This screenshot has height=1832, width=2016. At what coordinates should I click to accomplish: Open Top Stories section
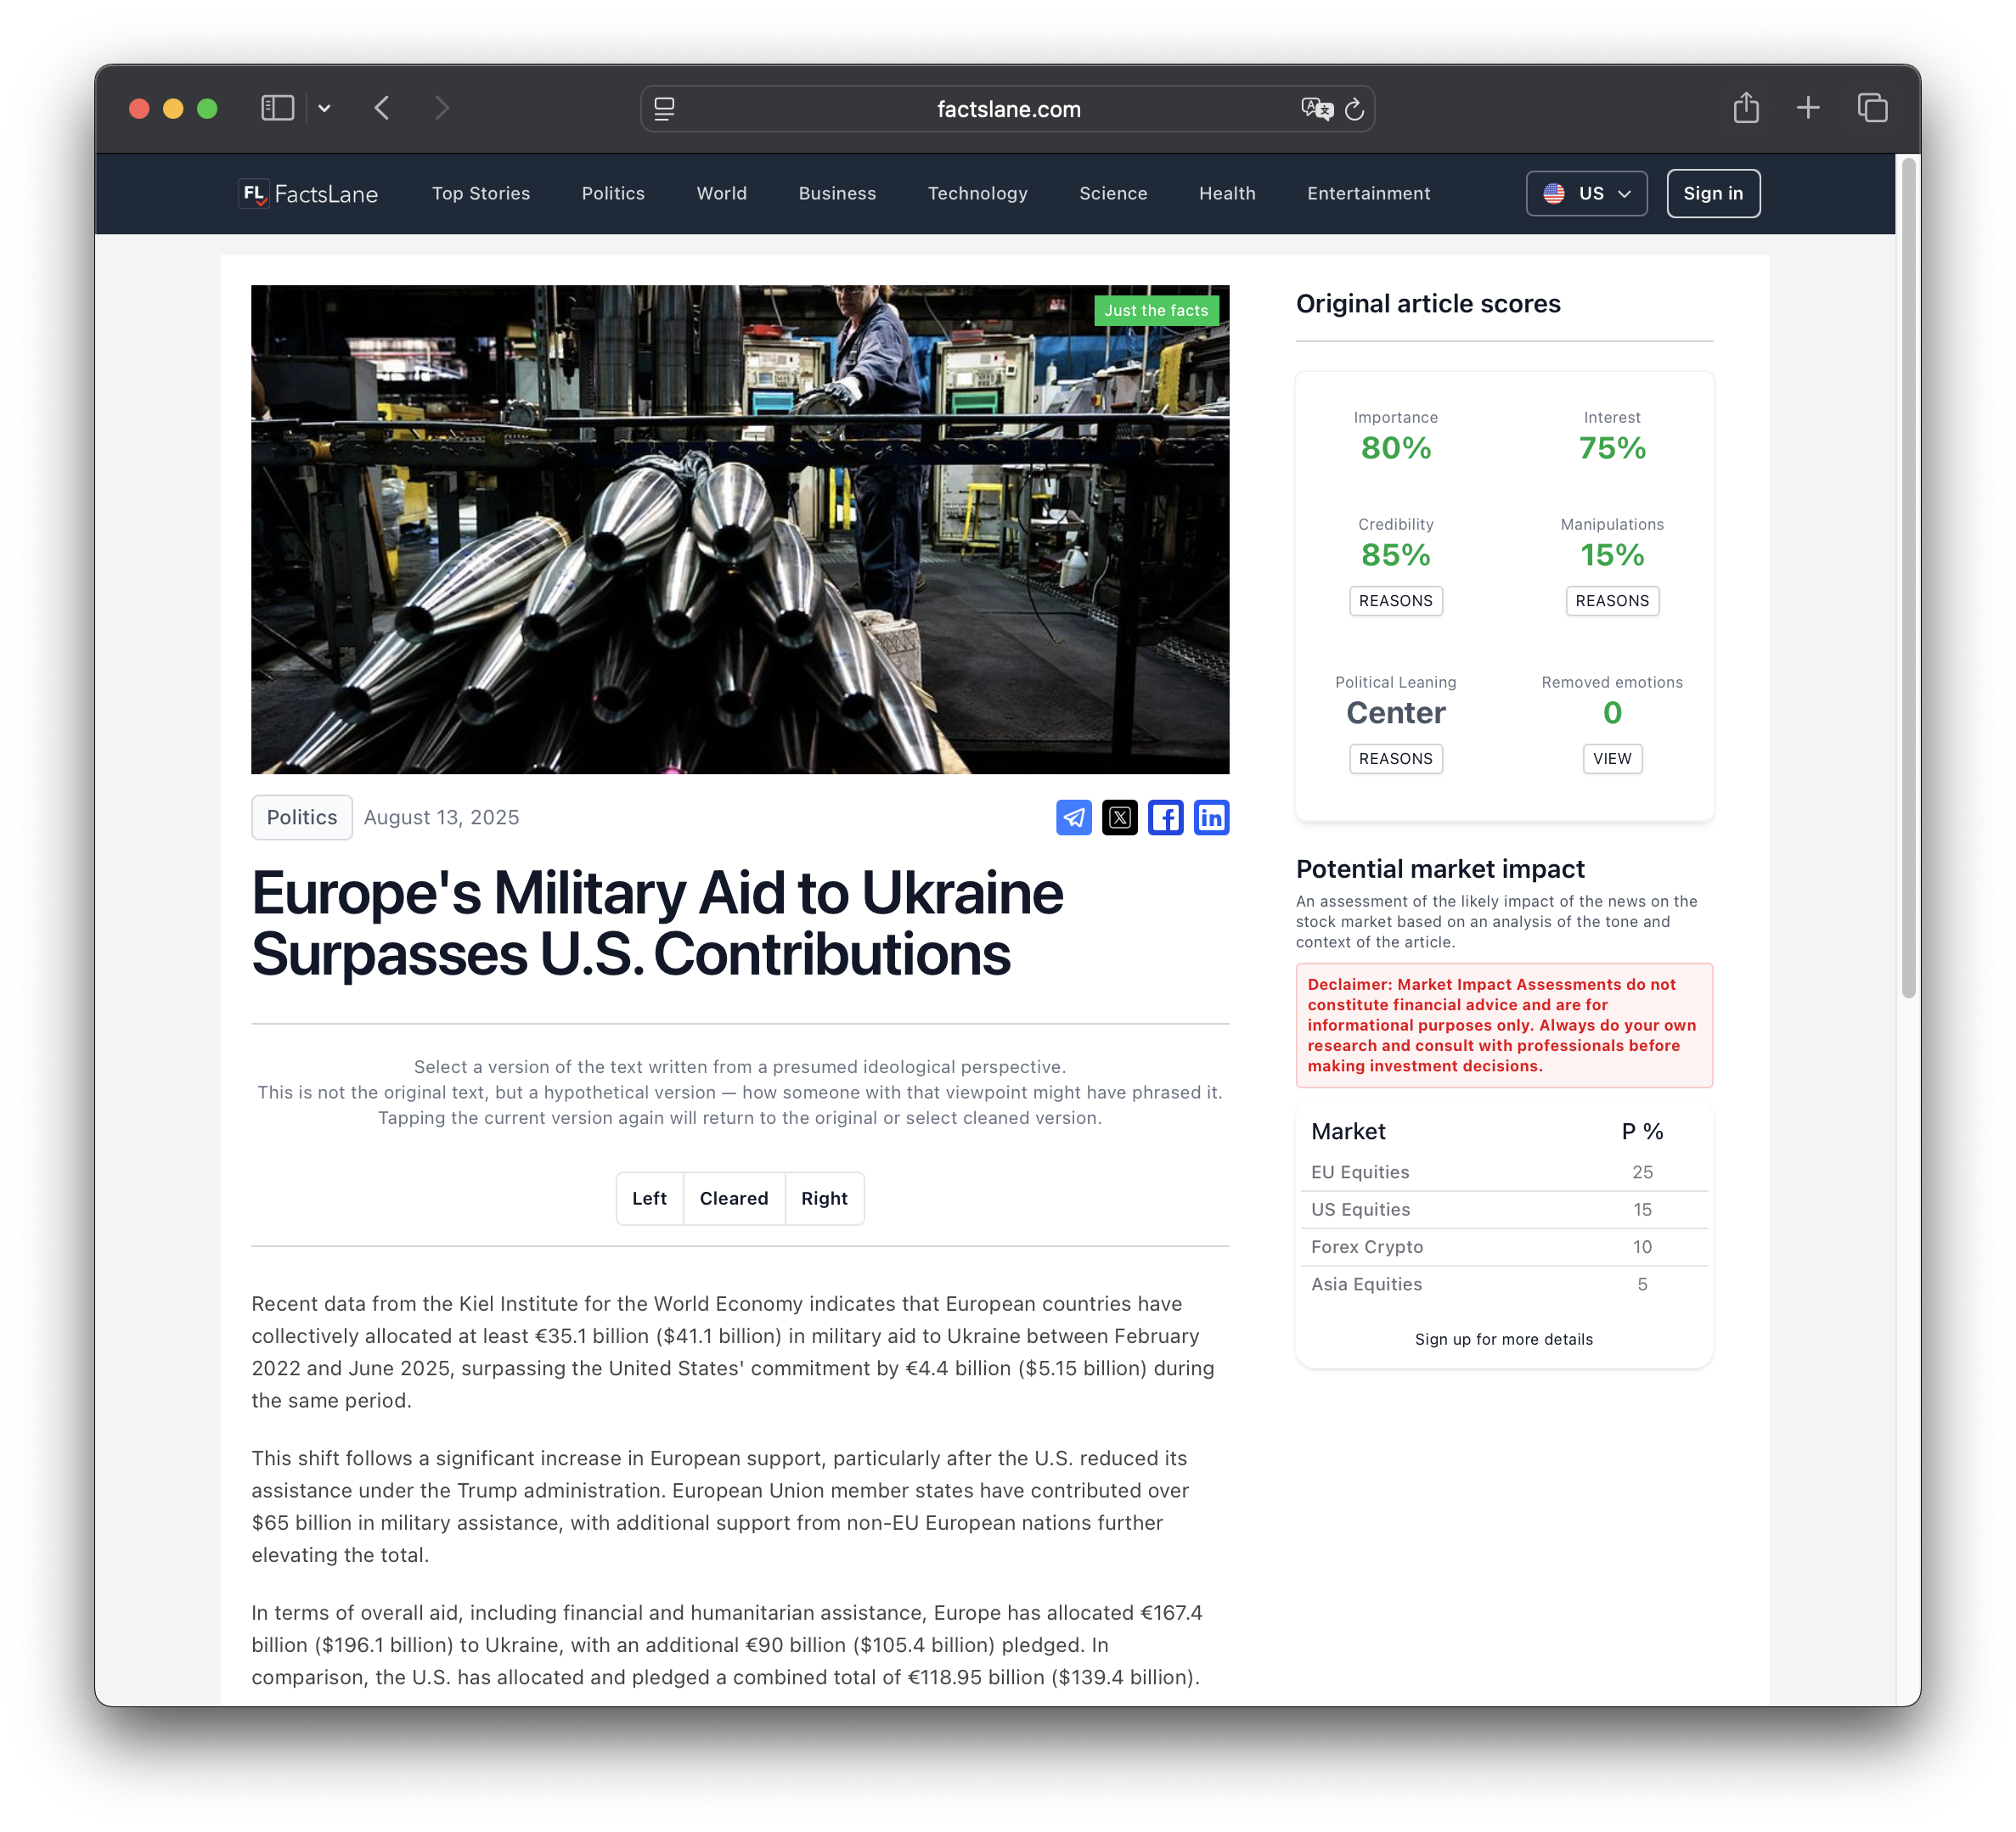[481, 194]
